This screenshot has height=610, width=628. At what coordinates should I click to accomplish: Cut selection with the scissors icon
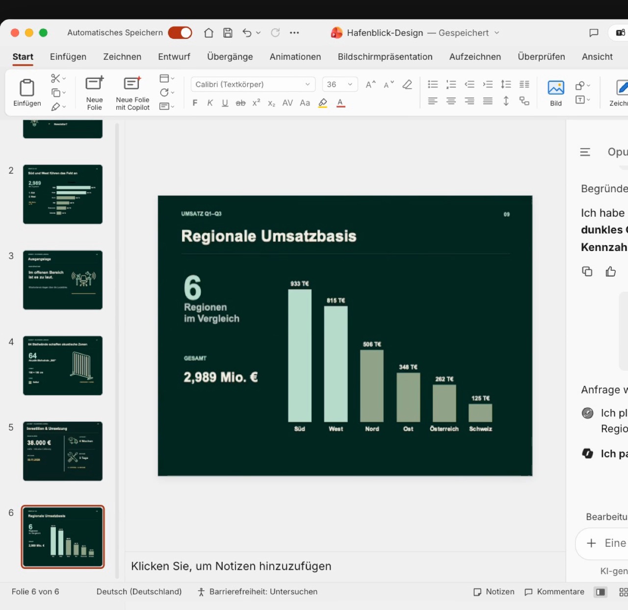55,78
